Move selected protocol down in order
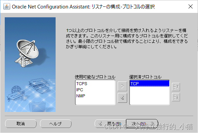This screenshot has height=133, width=198. pos(176,97)
